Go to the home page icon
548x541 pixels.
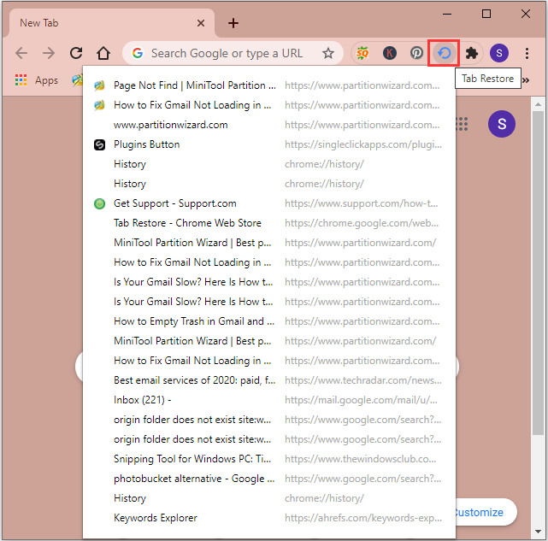point(103,53)
